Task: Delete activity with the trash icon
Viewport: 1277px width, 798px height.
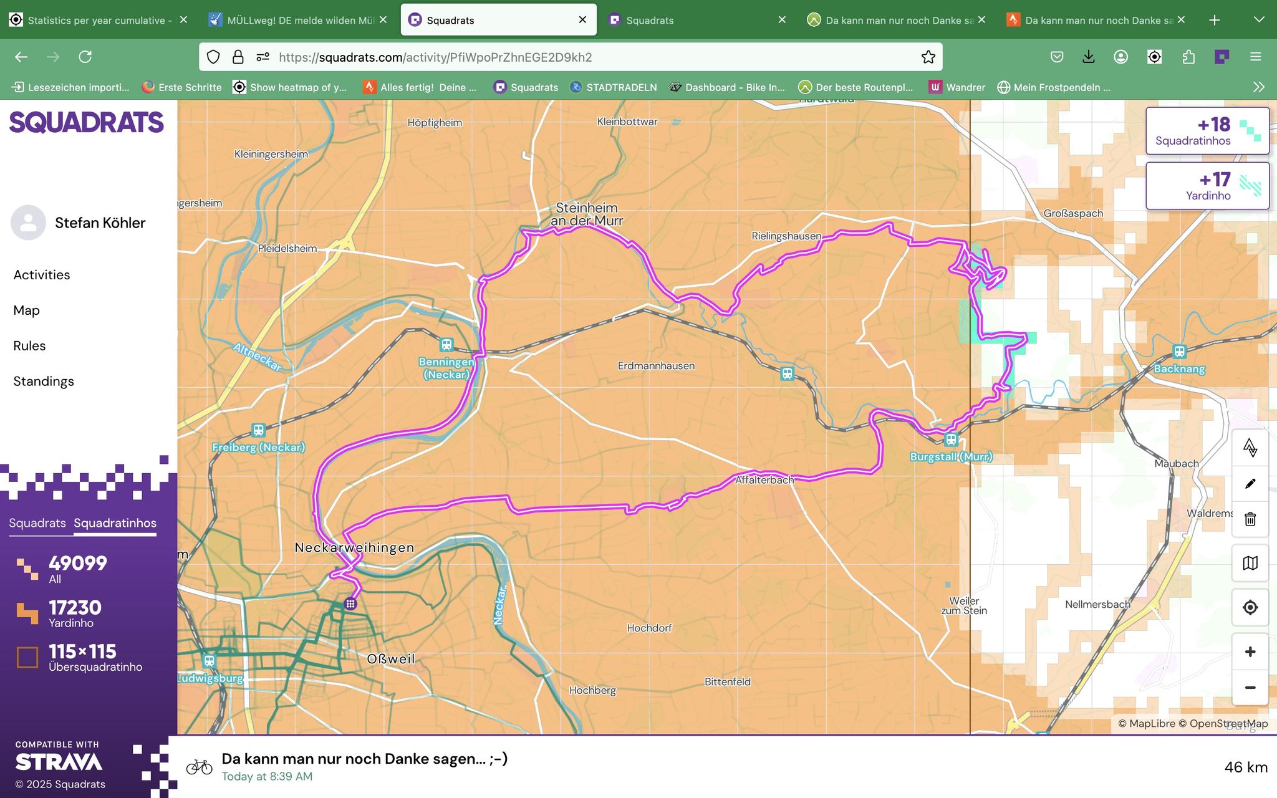Action: [x=1250, y=519]
